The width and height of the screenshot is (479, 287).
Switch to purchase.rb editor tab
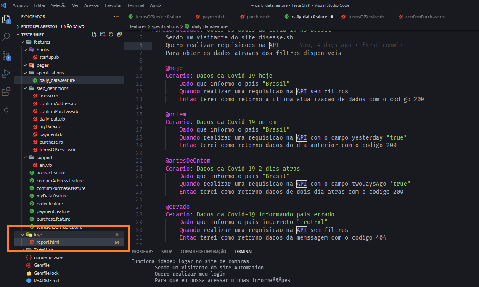255,17
